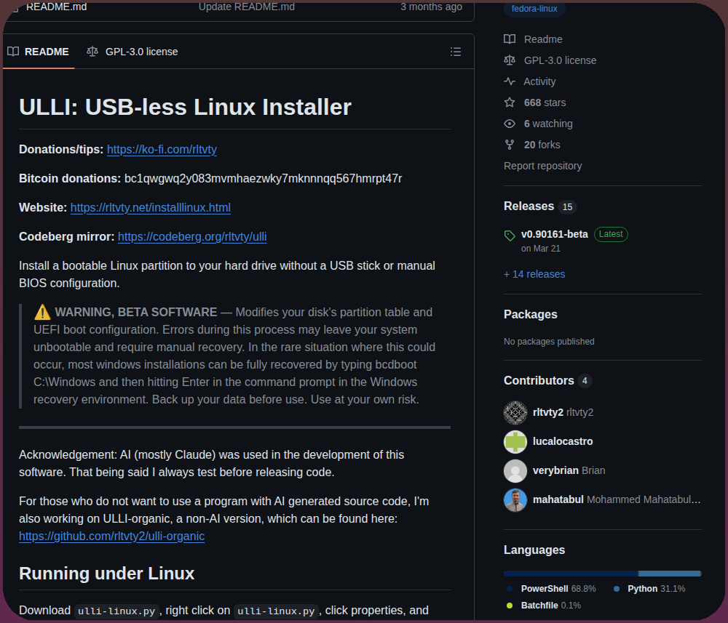Image resolution: width=728 pixels, height=623 pixels.
Task: Click the README.md file name row
Action: (x=57, y=7)
